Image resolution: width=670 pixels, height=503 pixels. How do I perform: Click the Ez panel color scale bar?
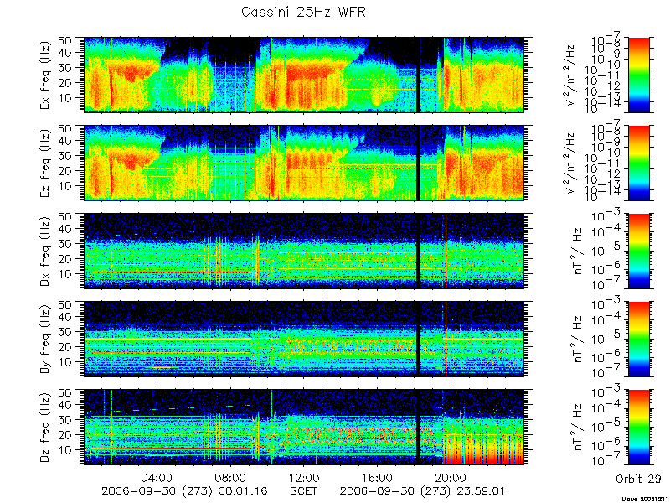pyautogui.click(x=638, y=163)
